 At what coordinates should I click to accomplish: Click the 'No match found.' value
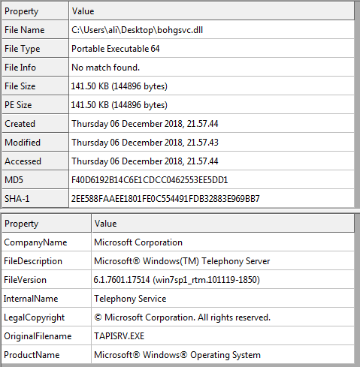click(105, 68)
